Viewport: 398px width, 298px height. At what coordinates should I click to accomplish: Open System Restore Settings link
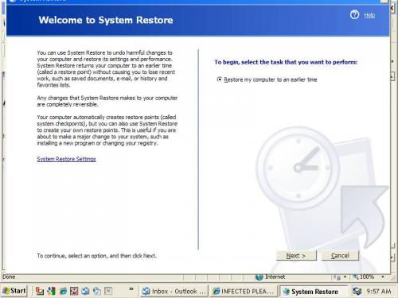(x=66, y=159)
